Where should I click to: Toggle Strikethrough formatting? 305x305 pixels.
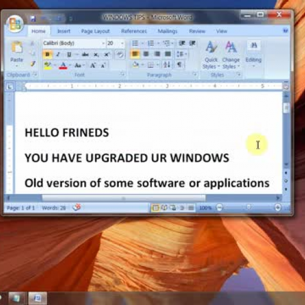(85, 54)
